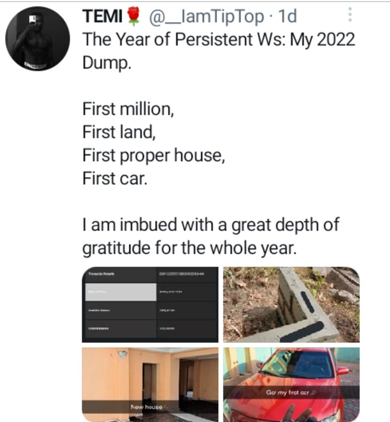Open the TEMI display name profile
This screenshot has height=422, width=390.
click(x=103, y=16)
